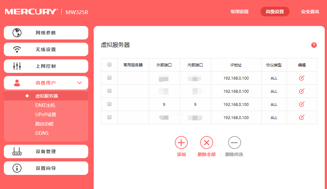Click the Wi-Fi icon for 无线设置
327x189 pixels.
pos(17,49)
